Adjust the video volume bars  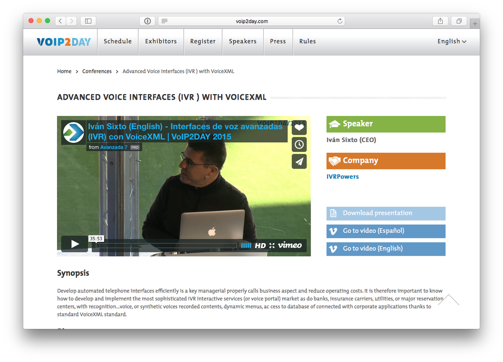(x=246, y=246)
